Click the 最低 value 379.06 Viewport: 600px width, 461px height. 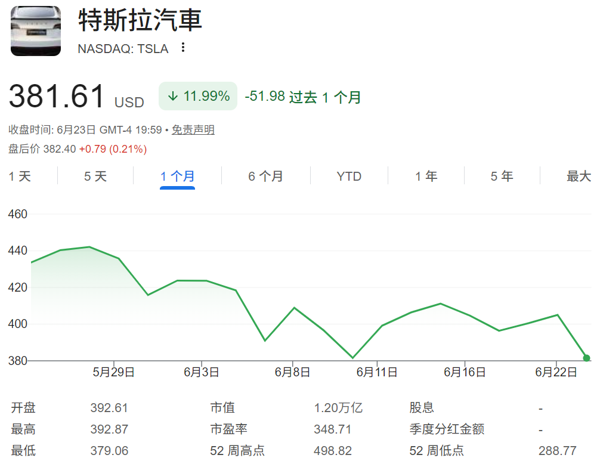point(109,451)
